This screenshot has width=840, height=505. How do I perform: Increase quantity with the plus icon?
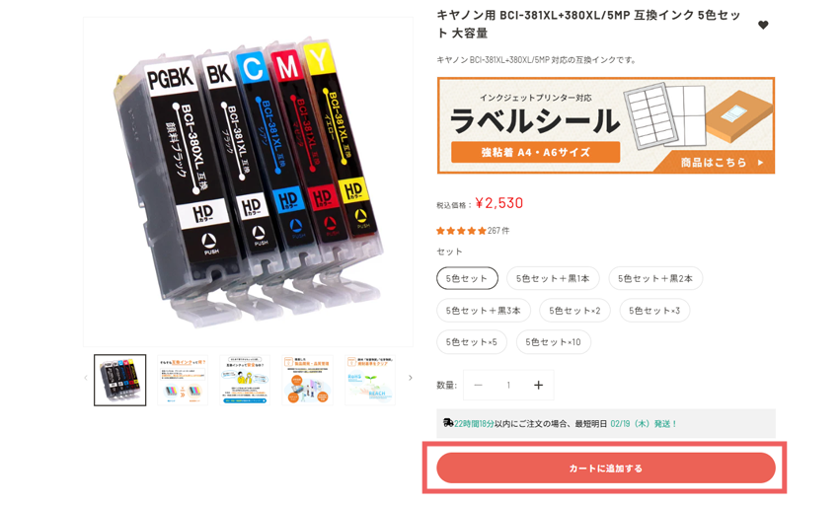point(538,385)
